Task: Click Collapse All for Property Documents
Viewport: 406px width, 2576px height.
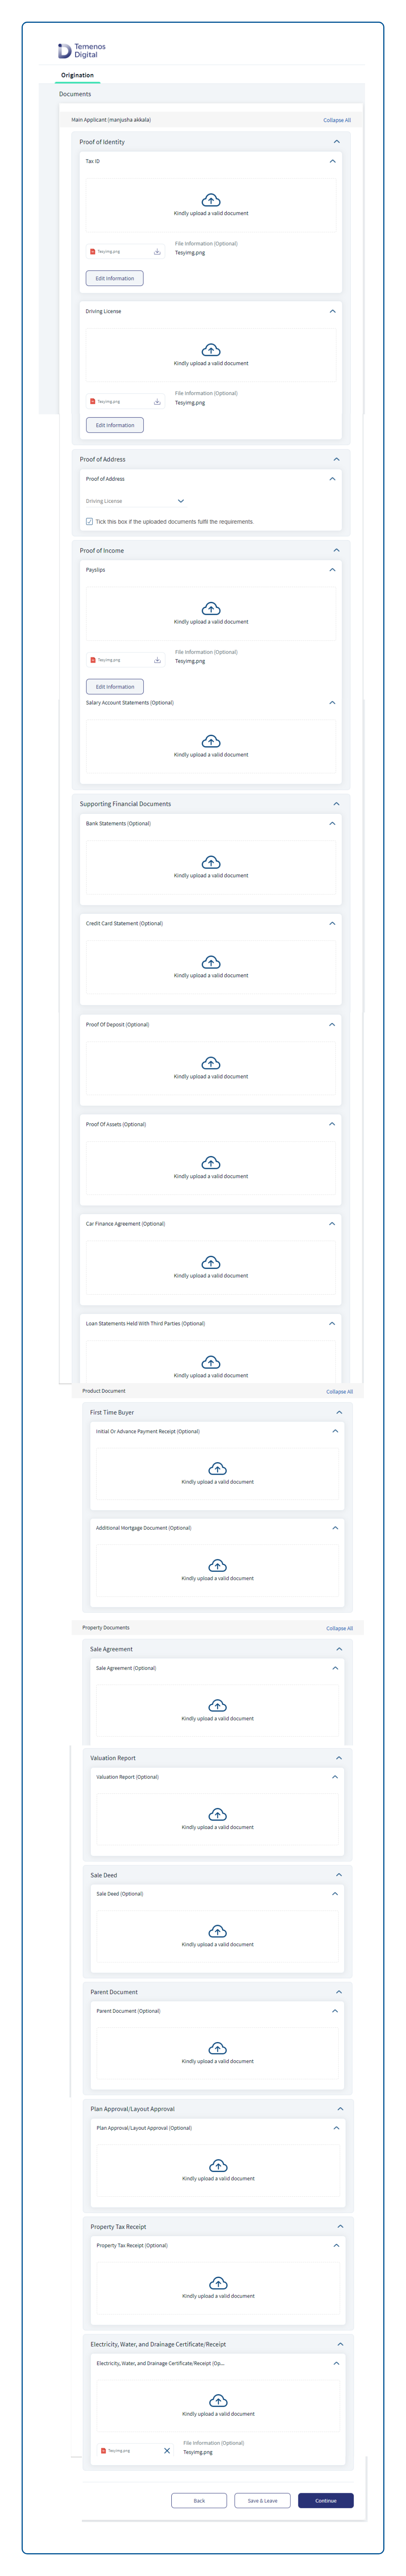Action: click(x=339, y=1628)
